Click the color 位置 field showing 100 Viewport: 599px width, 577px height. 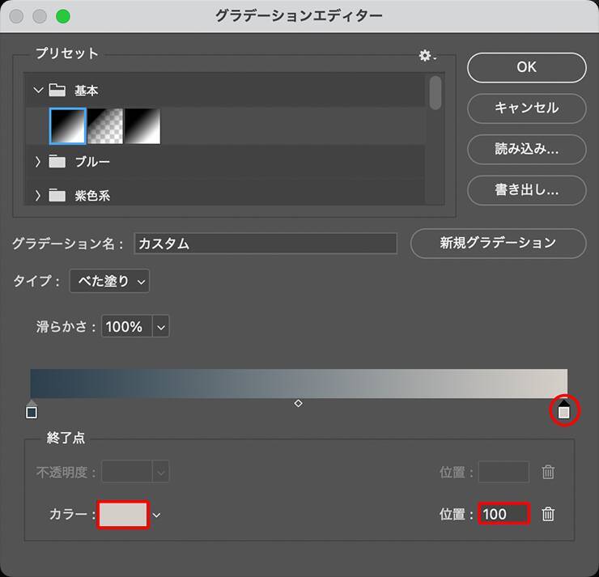coord(503,514)
